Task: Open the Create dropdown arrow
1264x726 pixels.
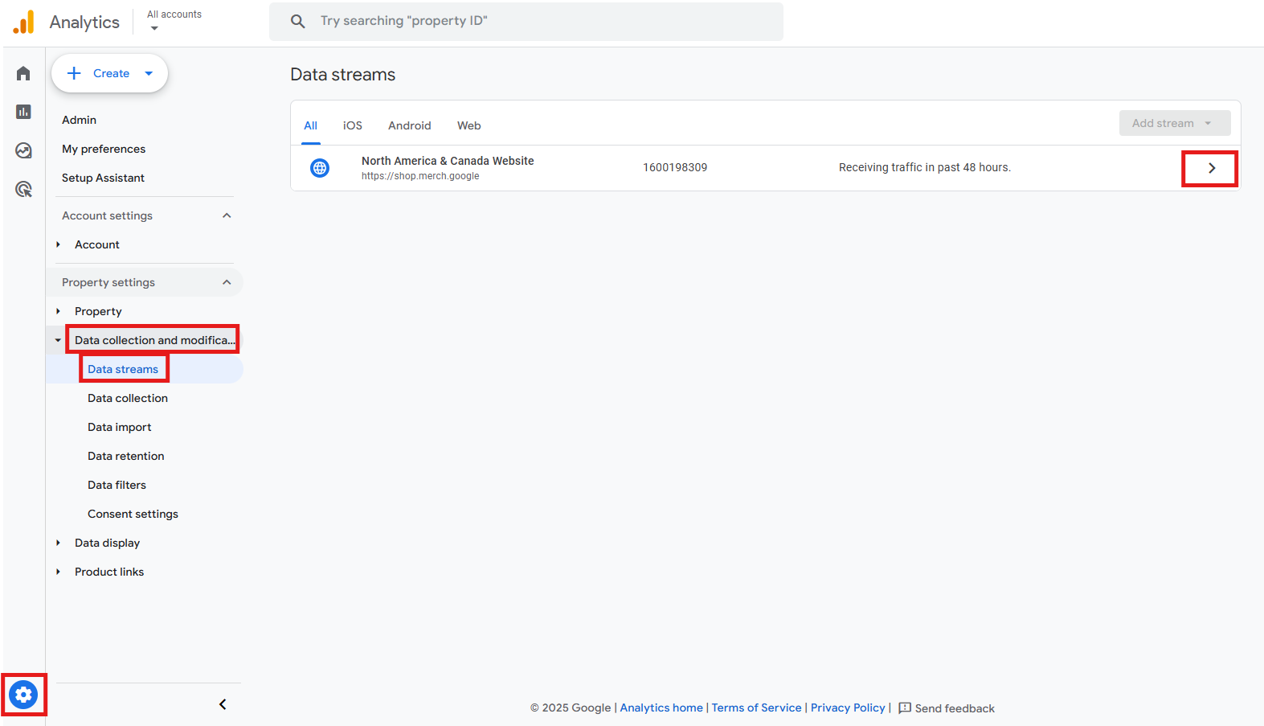Action: tap(149, 73)
